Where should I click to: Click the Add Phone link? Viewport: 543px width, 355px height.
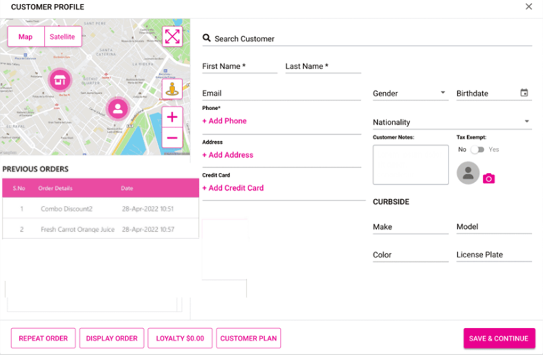click(225, 121)
